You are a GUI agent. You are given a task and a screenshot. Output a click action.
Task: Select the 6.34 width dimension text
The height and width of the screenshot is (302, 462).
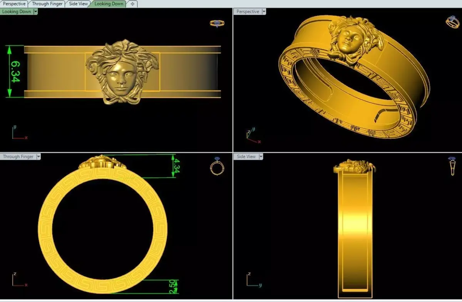point(15,71)
